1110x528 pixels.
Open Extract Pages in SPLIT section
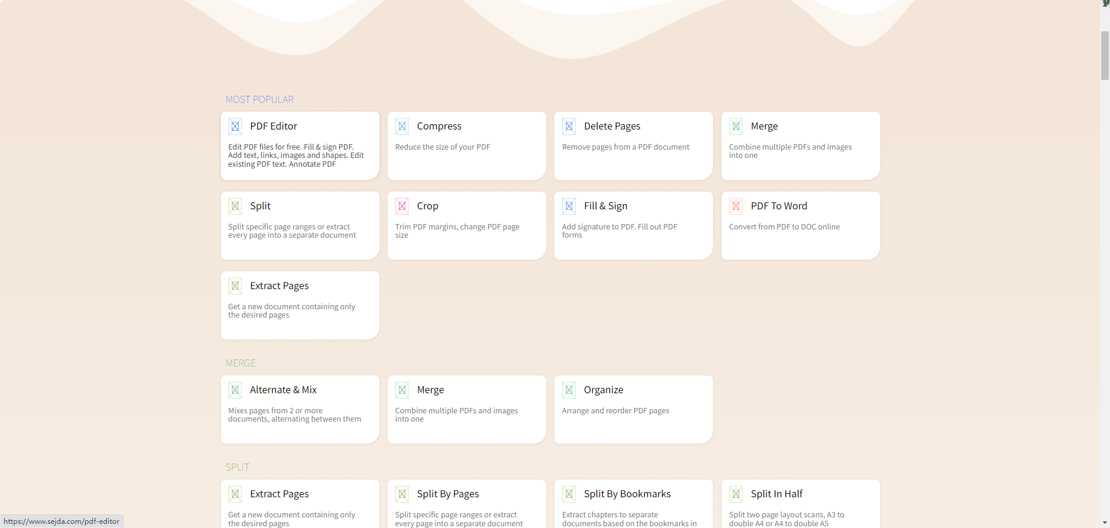click(x=279, y=494)
